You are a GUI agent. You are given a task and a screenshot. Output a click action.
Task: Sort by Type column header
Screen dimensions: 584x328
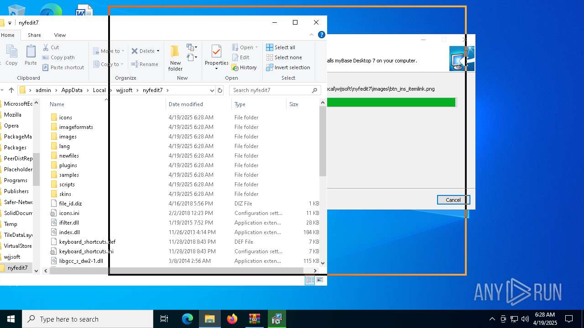click(259, 104)
